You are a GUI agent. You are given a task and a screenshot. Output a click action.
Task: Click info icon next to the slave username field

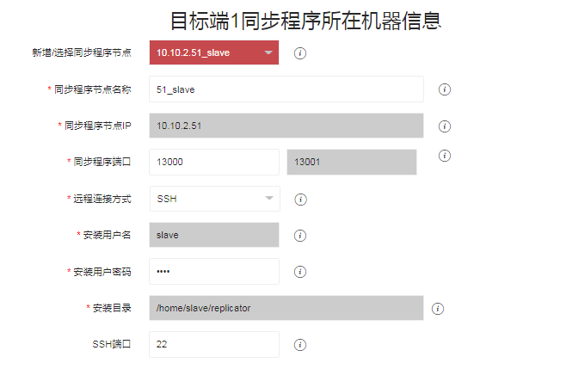click(x=300, y=236)
